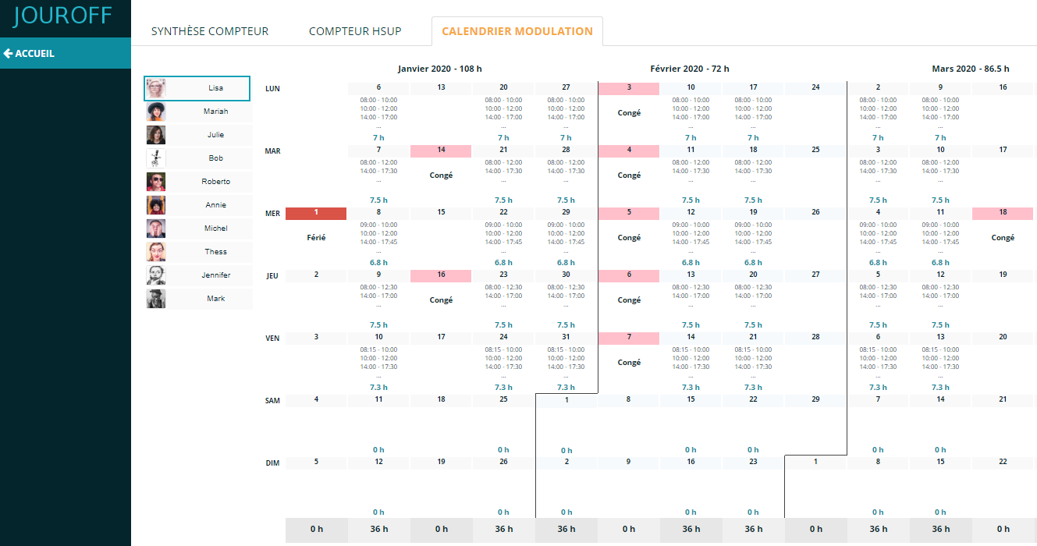Select Thess's profile picture
This screenshot has width=1037, height=546.
click(x=156, y=252)
